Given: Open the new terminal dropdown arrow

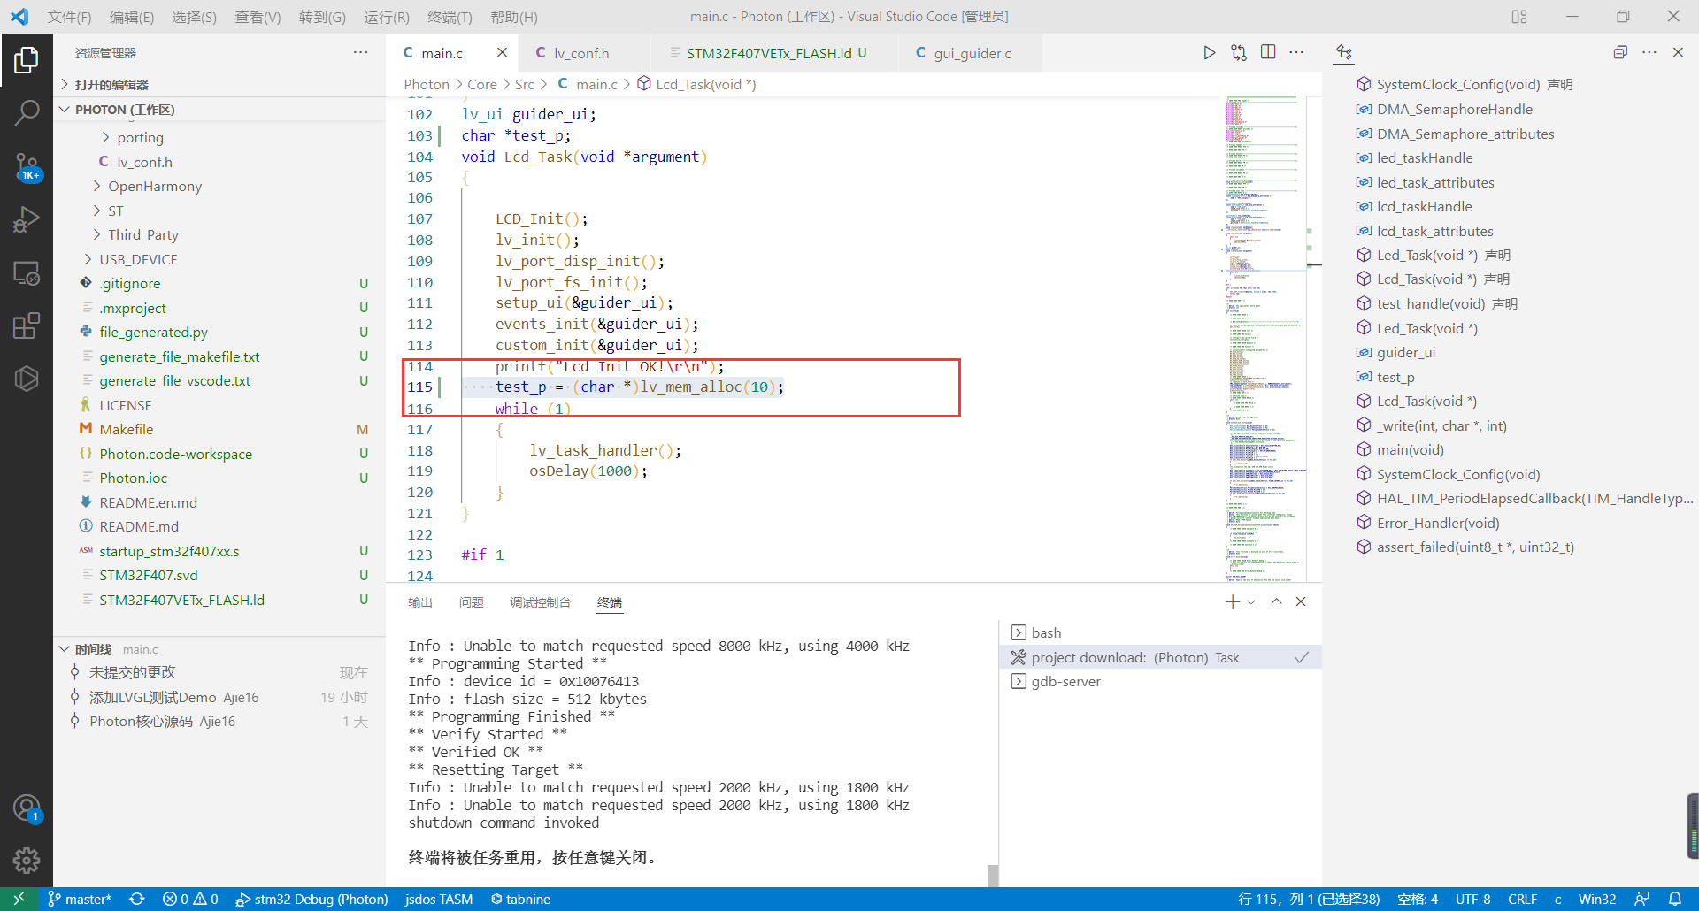Looking at the screenshot, I should pos(1251,601).
